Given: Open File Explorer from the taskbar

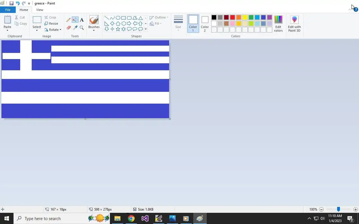Looking at the screenshot, I should pyautogui.click(x=117, y=218).
